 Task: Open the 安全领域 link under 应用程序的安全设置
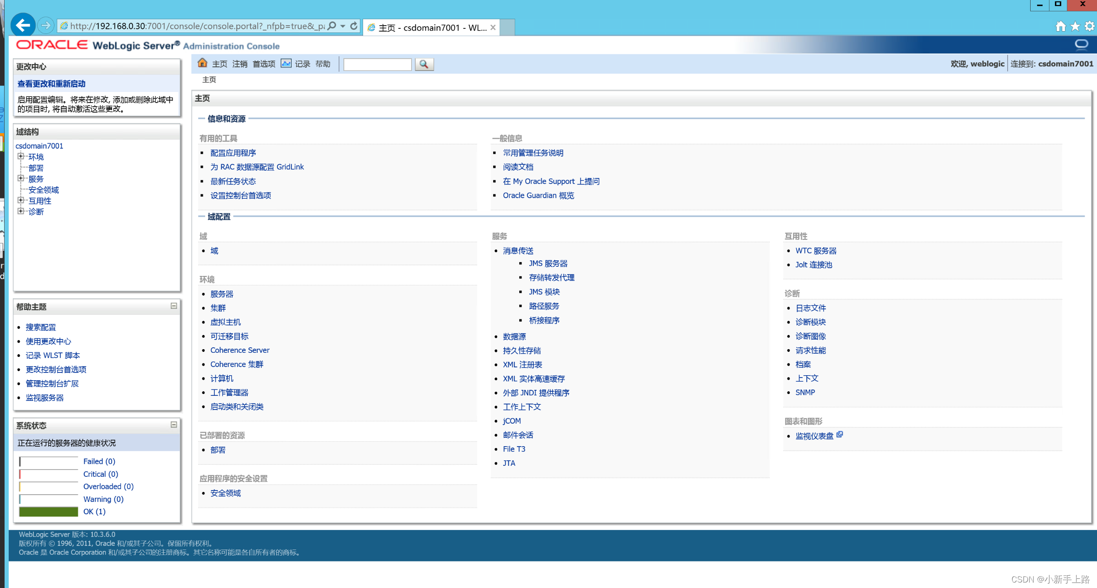225,493
